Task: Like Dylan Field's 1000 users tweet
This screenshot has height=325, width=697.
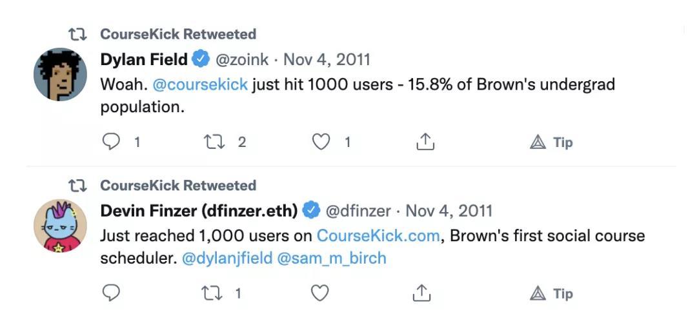Action: click(321, 142)
